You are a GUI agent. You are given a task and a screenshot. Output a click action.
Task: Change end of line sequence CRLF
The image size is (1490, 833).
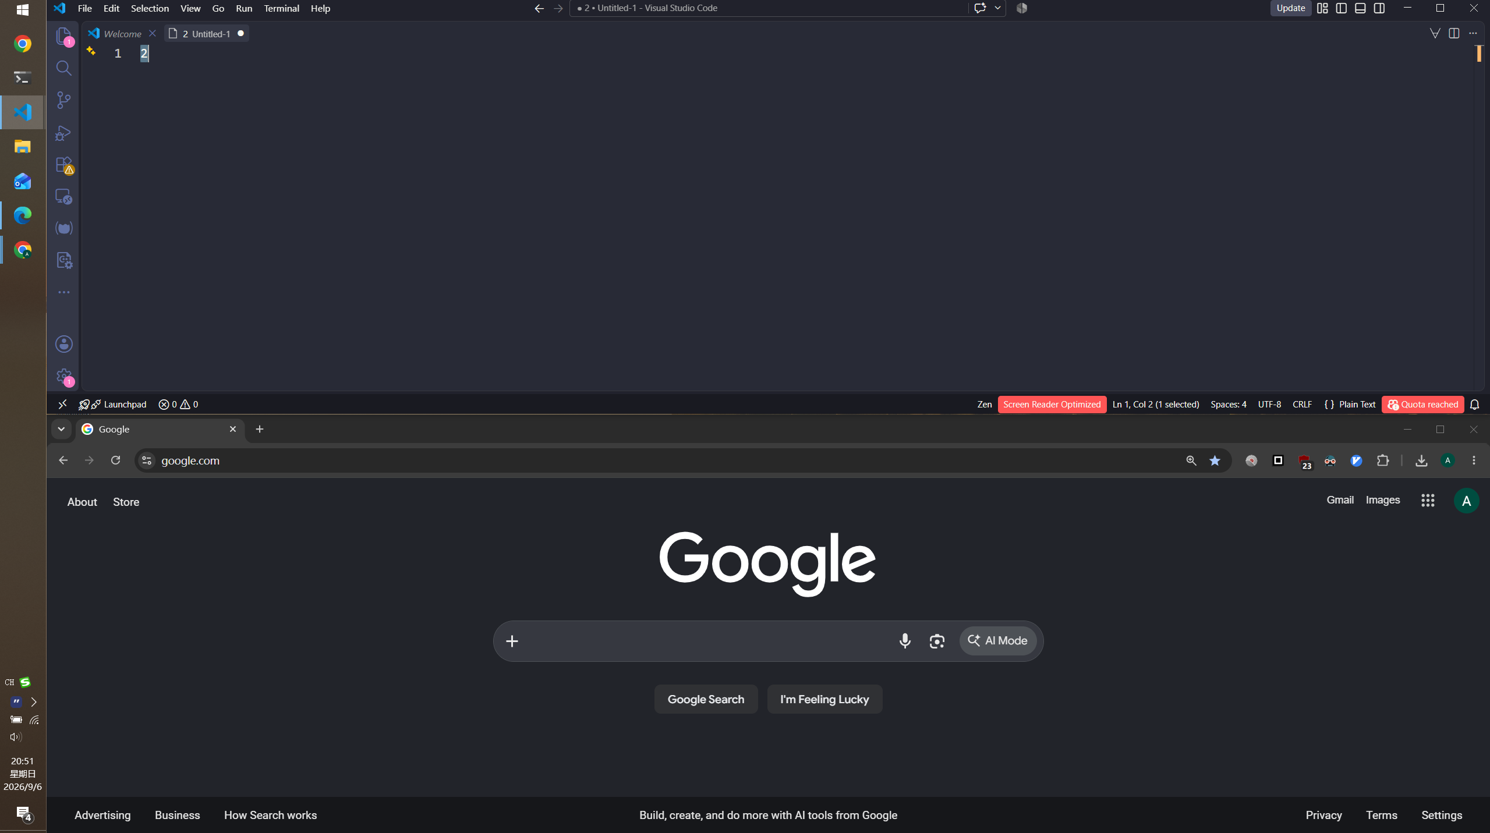[1302, 404]
